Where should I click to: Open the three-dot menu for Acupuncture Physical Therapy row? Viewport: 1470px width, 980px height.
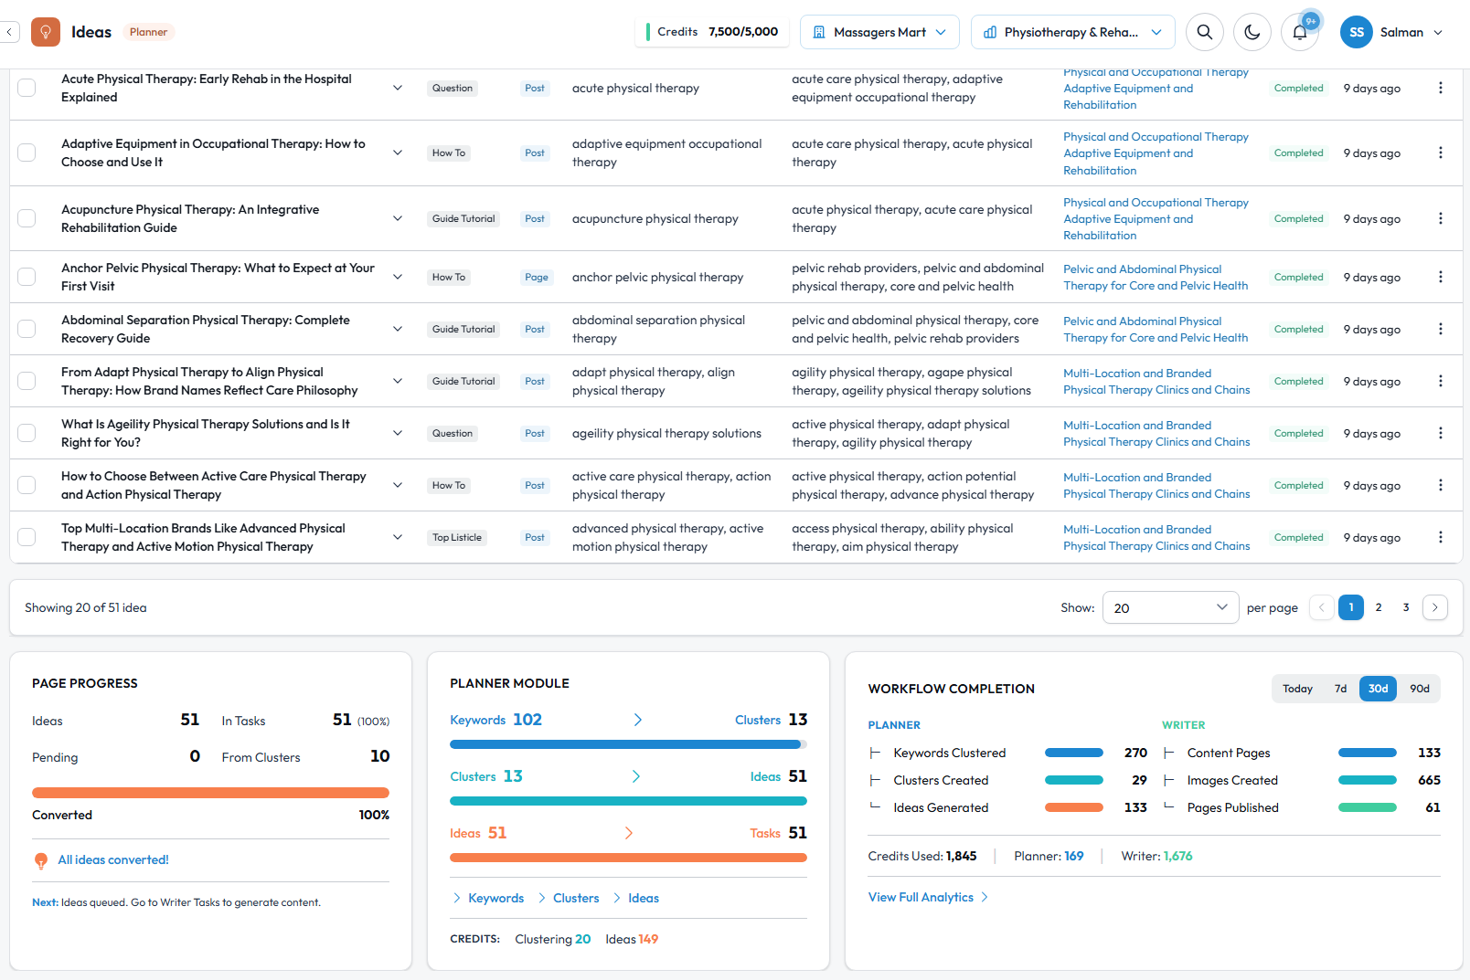coord(1441,218)
